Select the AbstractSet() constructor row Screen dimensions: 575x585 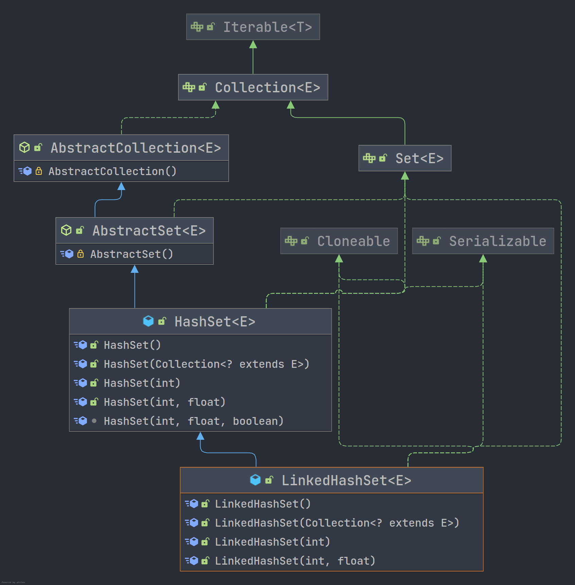[x=135, y=254]
